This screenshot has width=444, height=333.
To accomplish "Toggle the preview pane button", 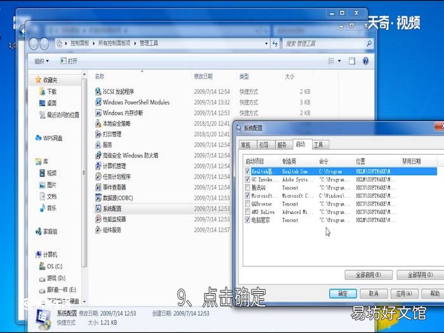I will (x=351, y=61).
